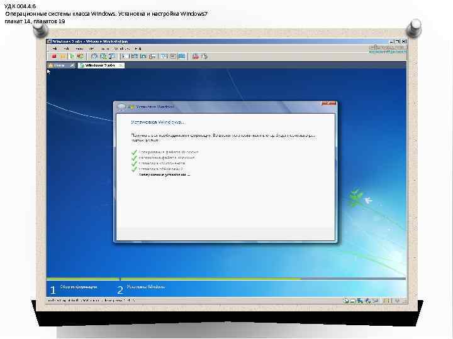This screenshot has height=339, width=453.
Task: Click the green Power On toolbar icon
Action: tap(72, 56)
